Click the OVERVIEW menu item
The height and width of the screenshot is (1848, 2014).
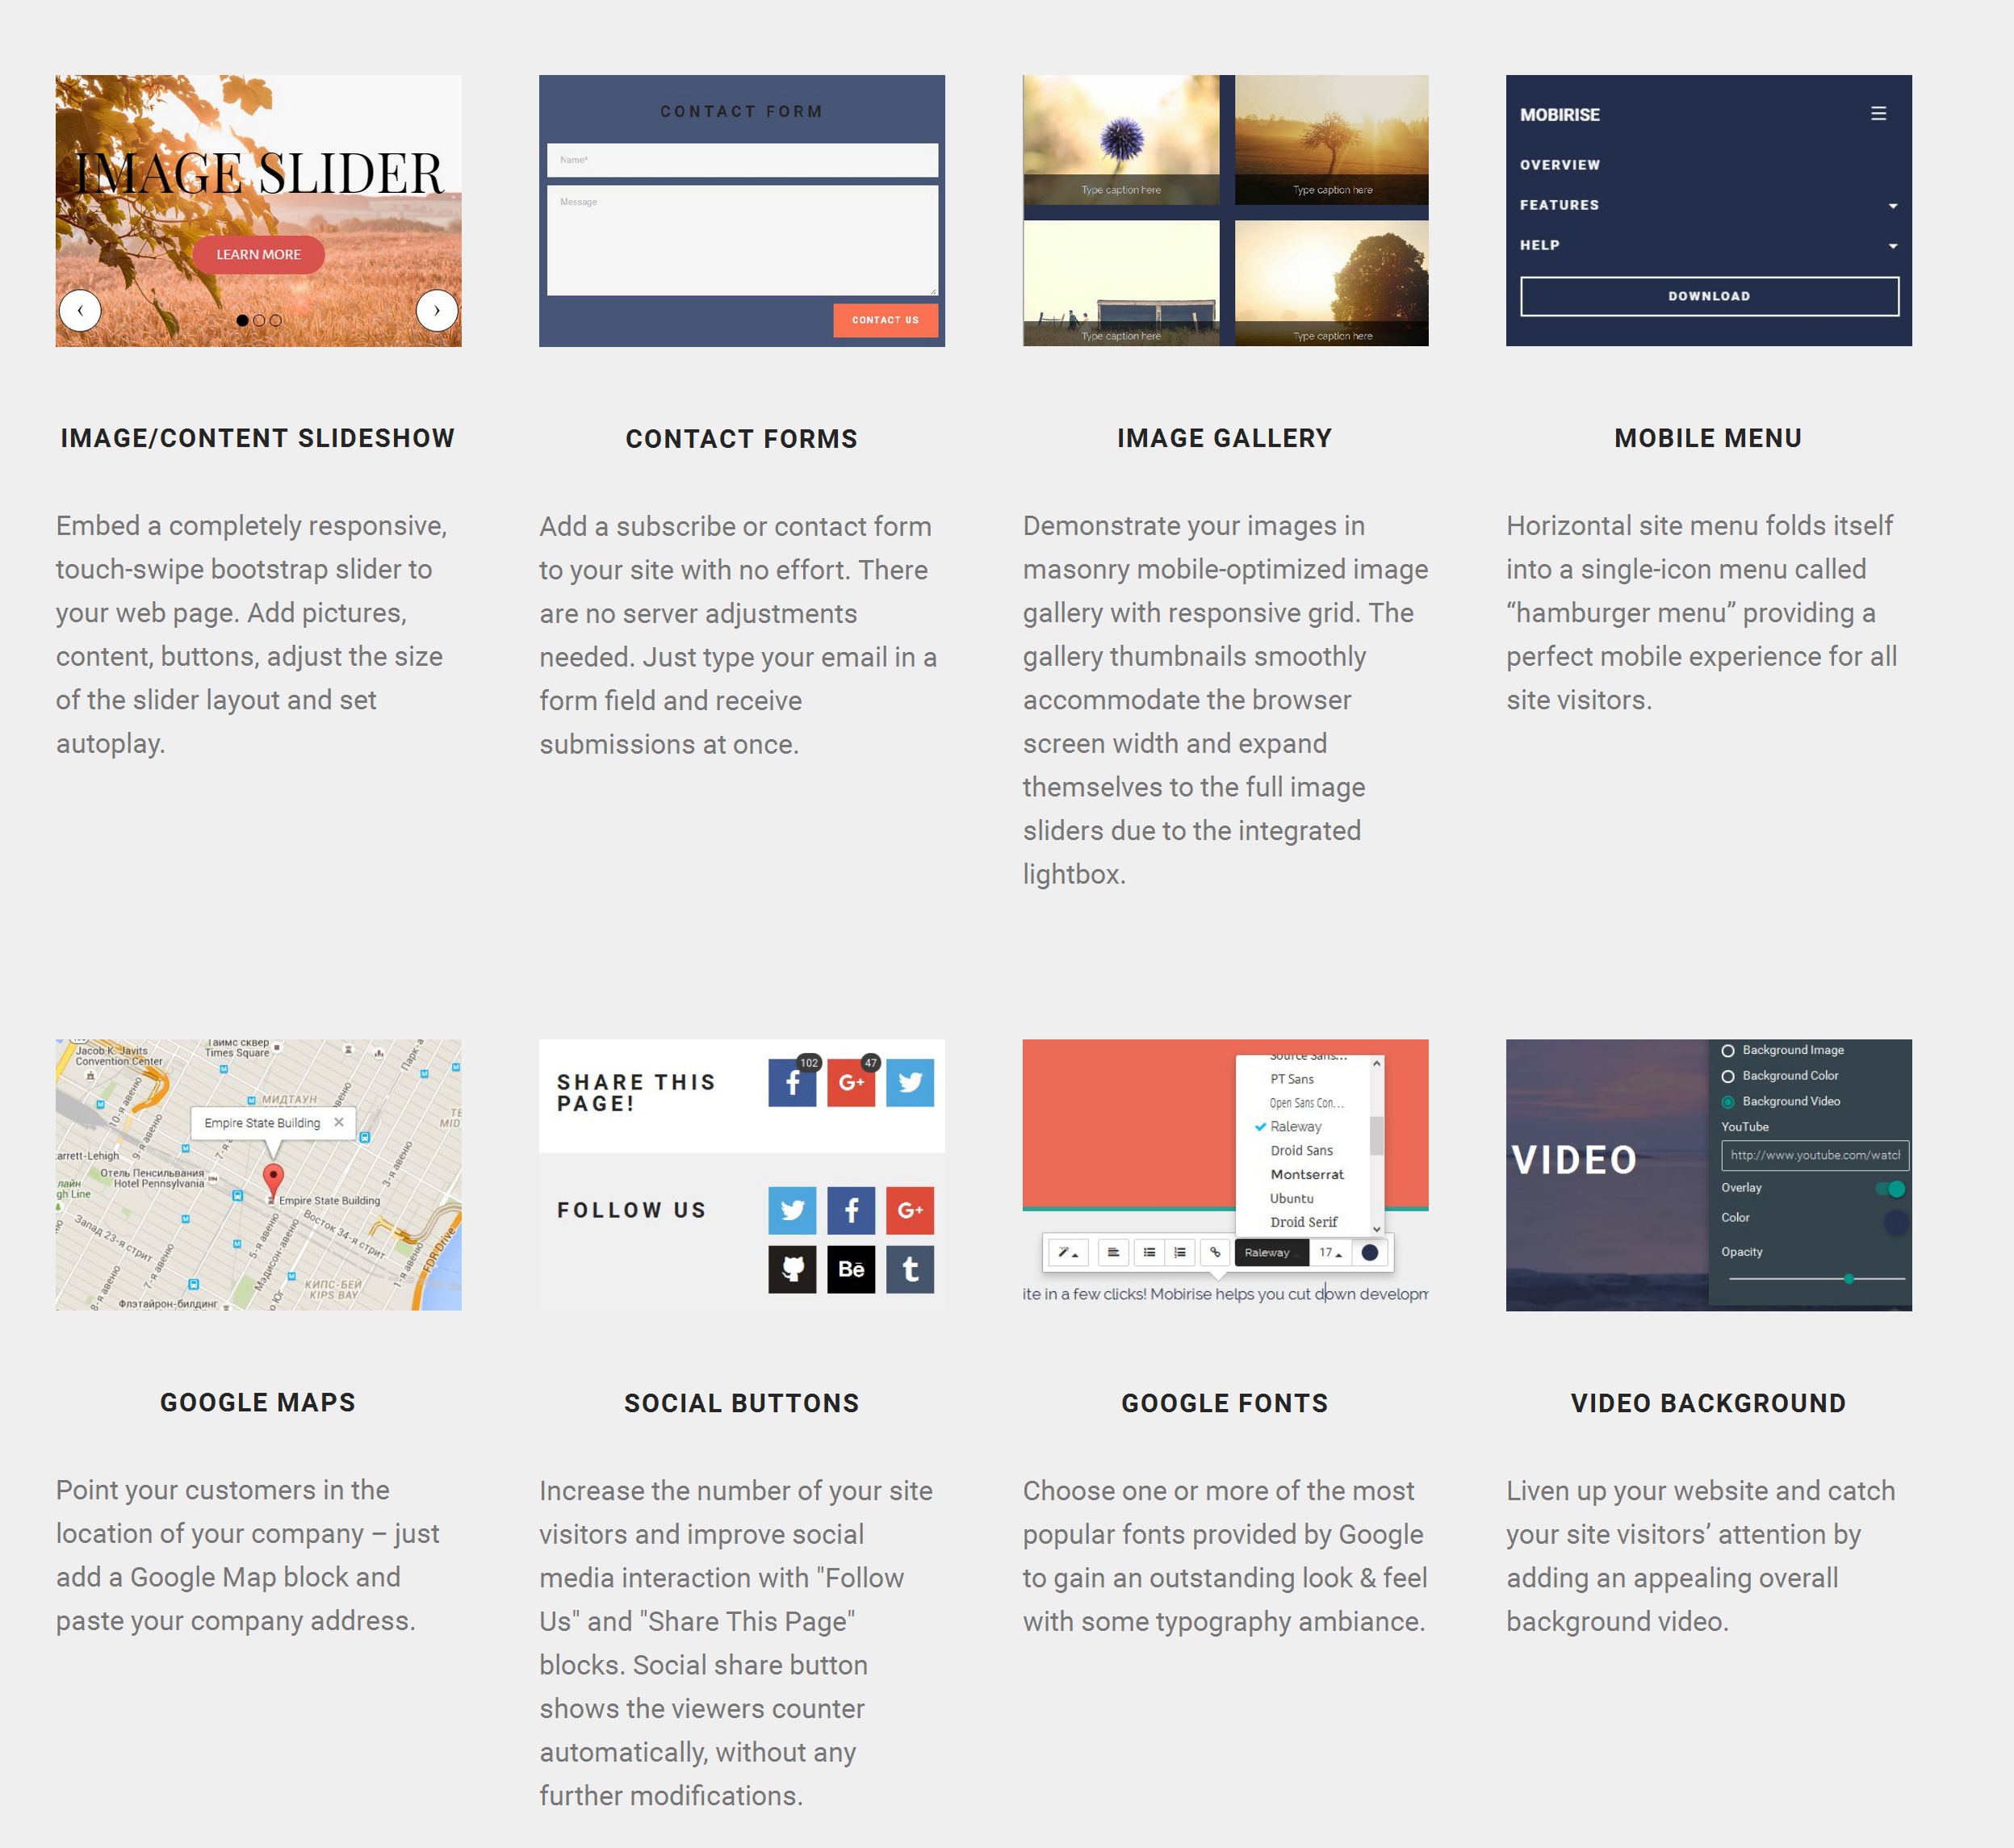click(1561, 165)
